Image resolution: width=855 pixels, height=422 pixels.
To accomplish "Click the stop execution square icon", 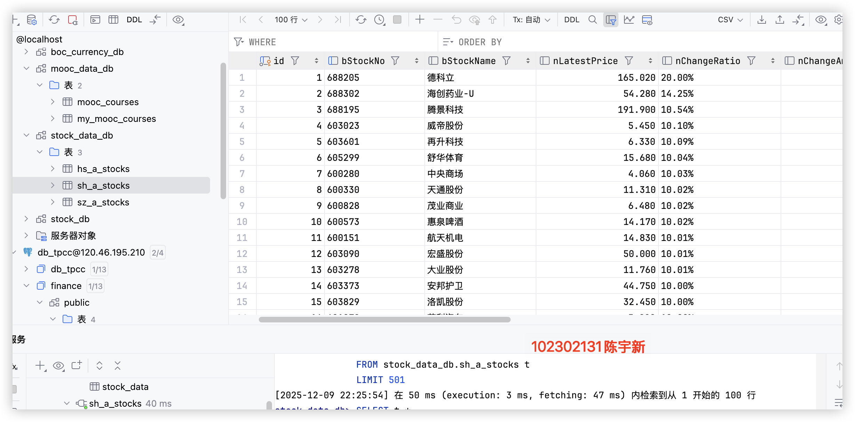I will coord(397,20).
